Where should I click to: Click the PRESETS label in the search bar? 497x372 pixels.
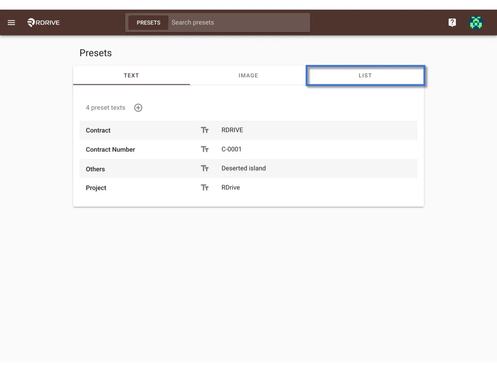click(x=149, y=22)
